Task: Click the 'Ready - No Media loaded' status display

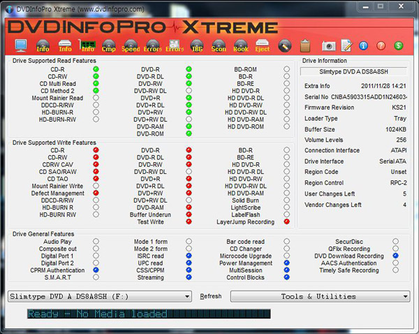Action: click(149, 314)
